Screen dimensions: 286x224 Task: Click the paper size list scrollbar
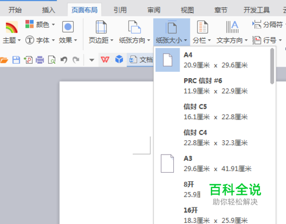click(272, 66)
